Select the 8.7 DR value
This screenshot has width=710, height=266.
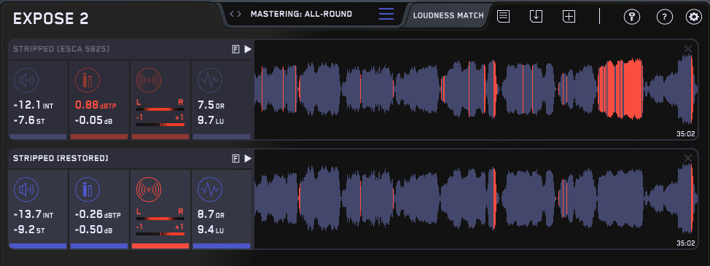tap(211, 214)
